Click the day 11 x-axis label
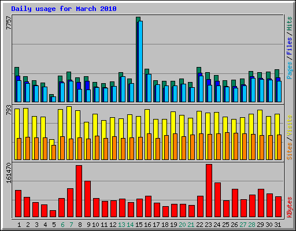The height and width of the screenshot is (231, 296). point(104,225)
